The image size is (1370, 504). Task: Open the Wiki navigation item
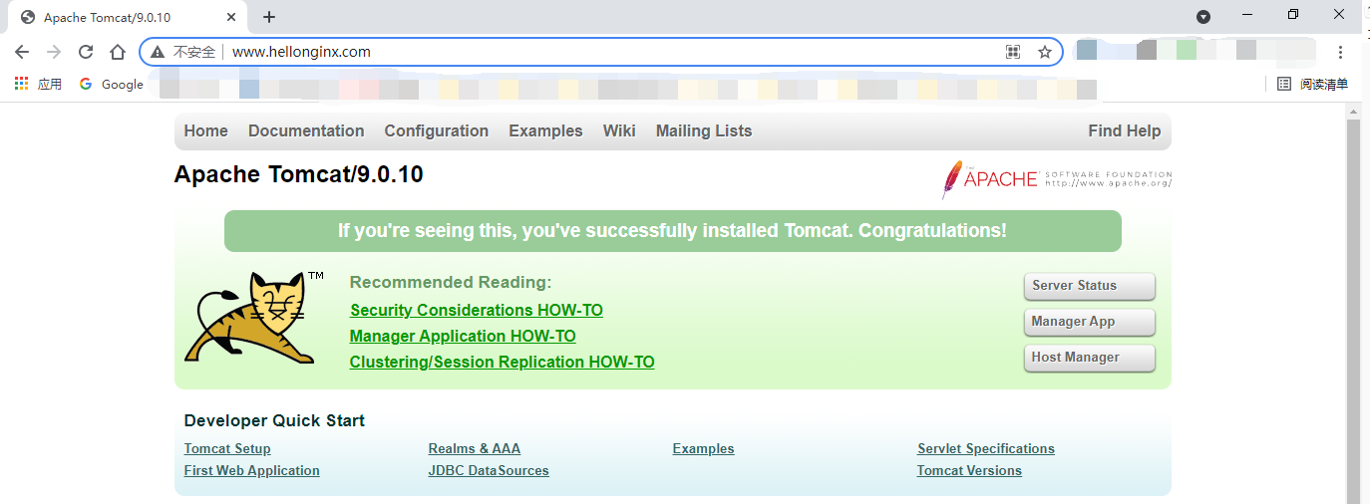coord(619,130)
